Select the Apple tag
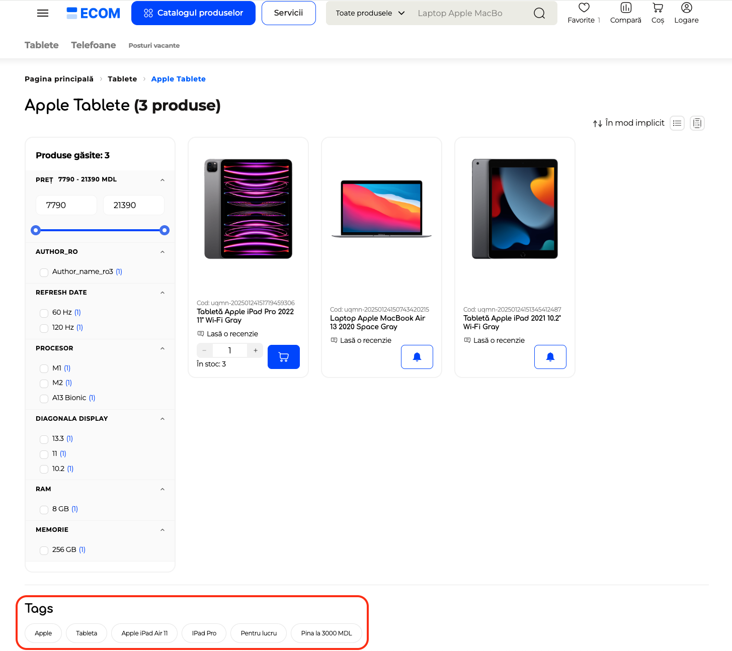Screen dimensions: 732x651 [43, 633]
